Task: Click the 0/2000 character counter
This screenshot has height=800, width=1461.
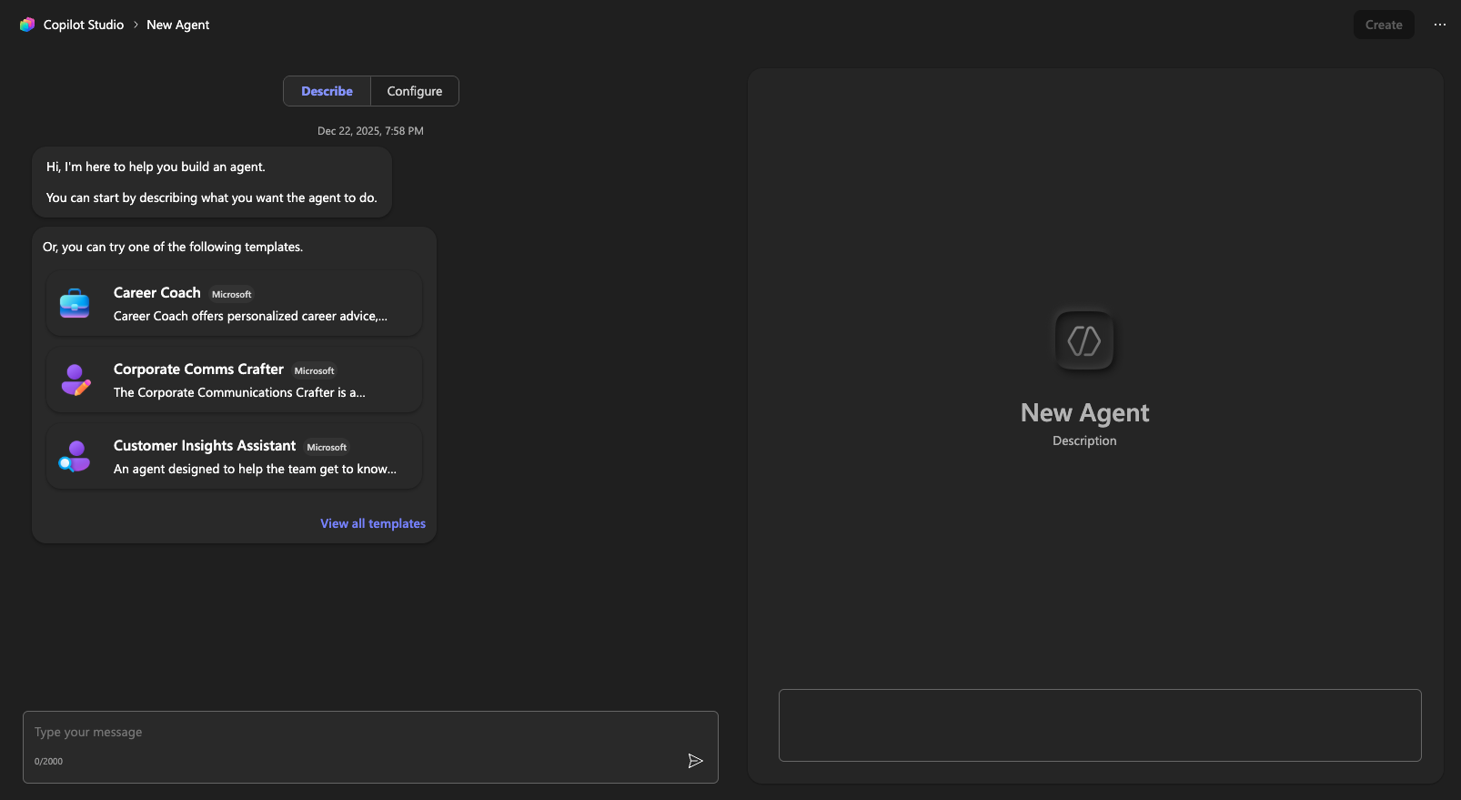Action: 48,761
